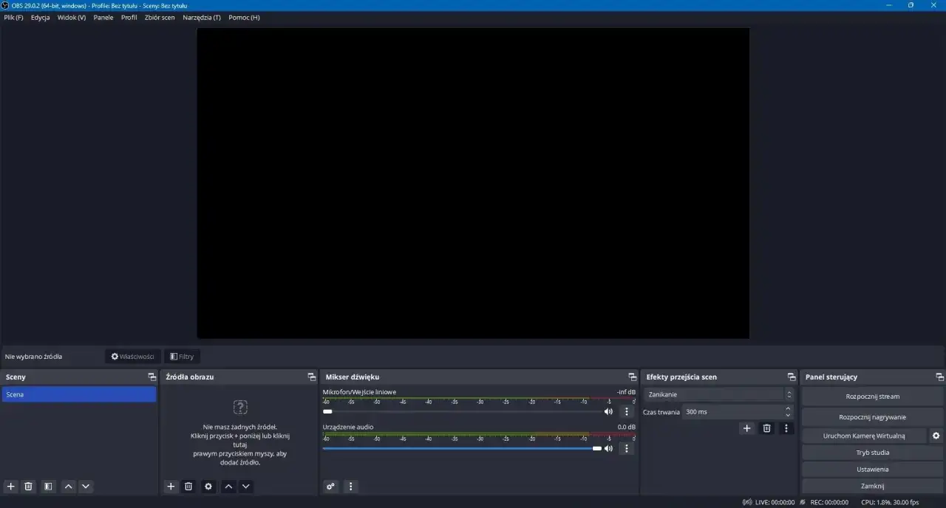
Task: Add a source with plus icon in Źródła obrazu
Action: (x=171, y=487)
